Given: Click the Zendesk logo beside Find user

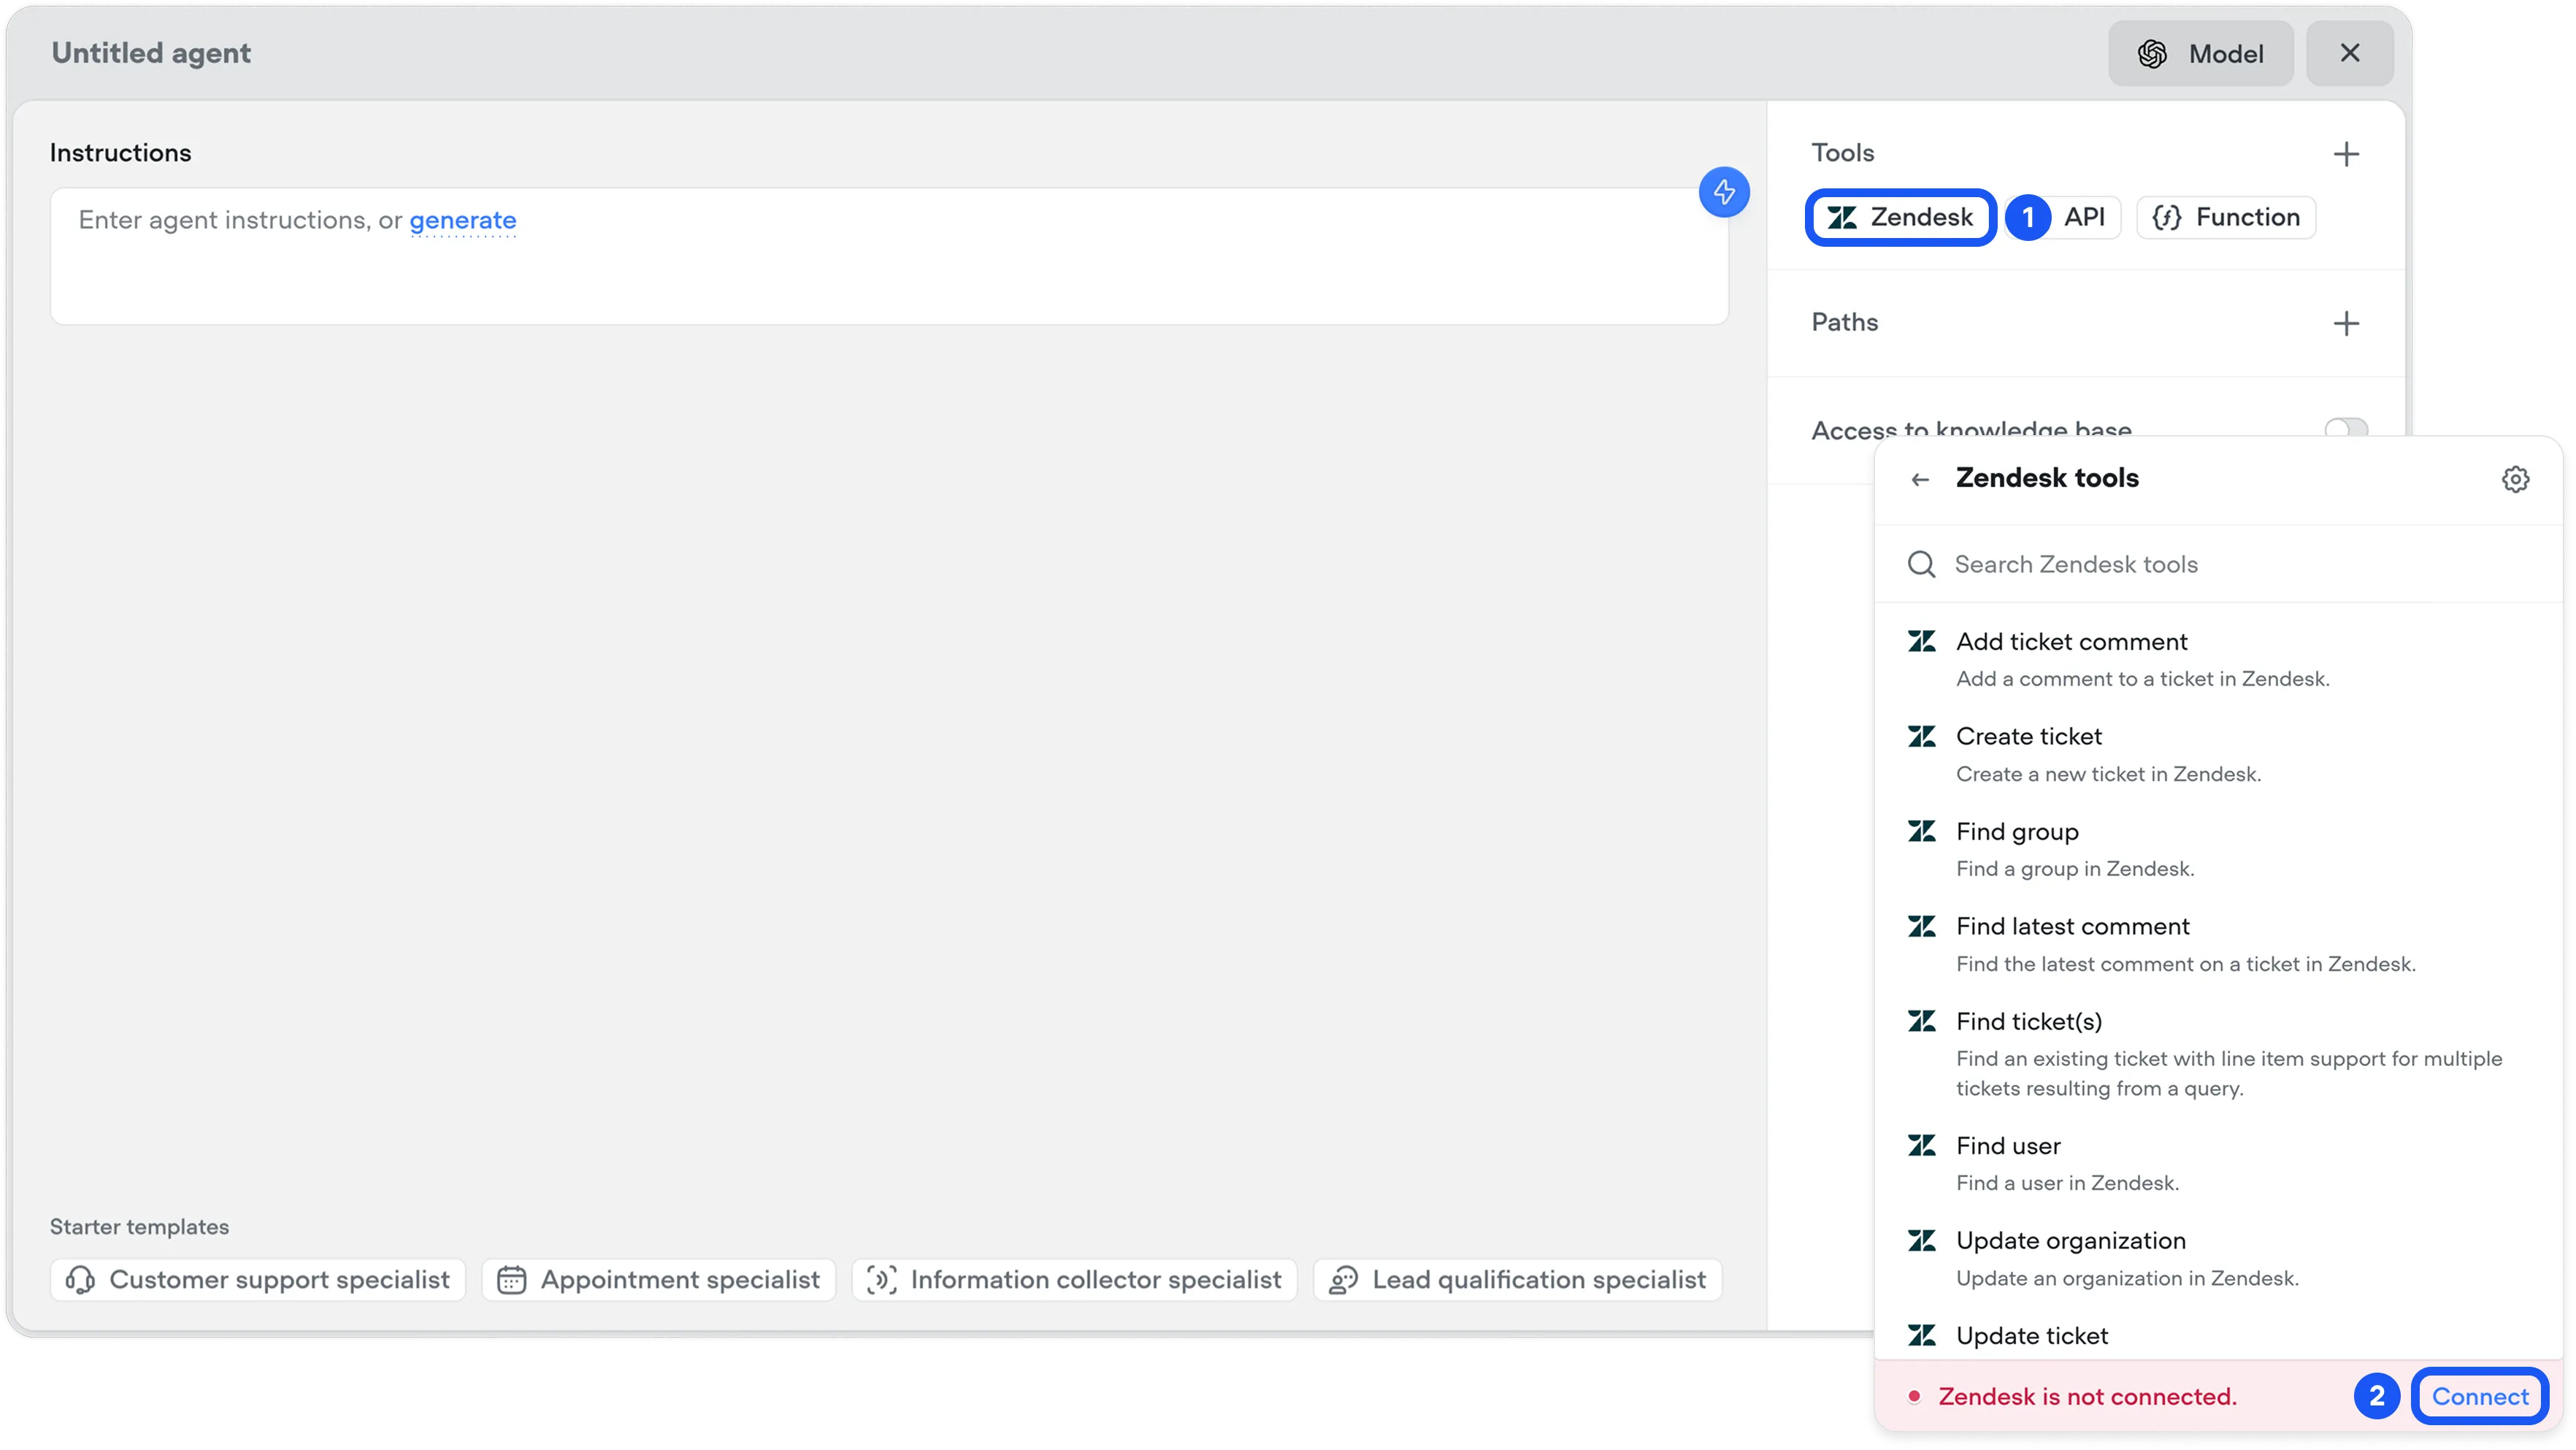Looking at the screenshot, I should (x=1921, y=1146).
